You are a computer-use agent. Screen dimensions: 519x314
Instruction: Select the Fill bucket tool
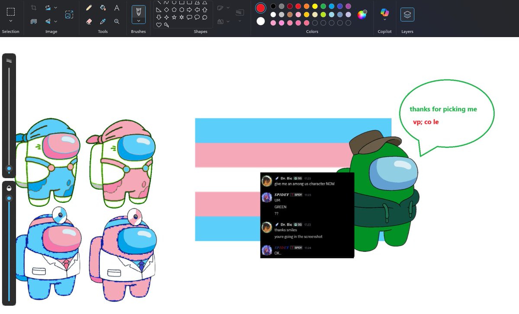103,8
